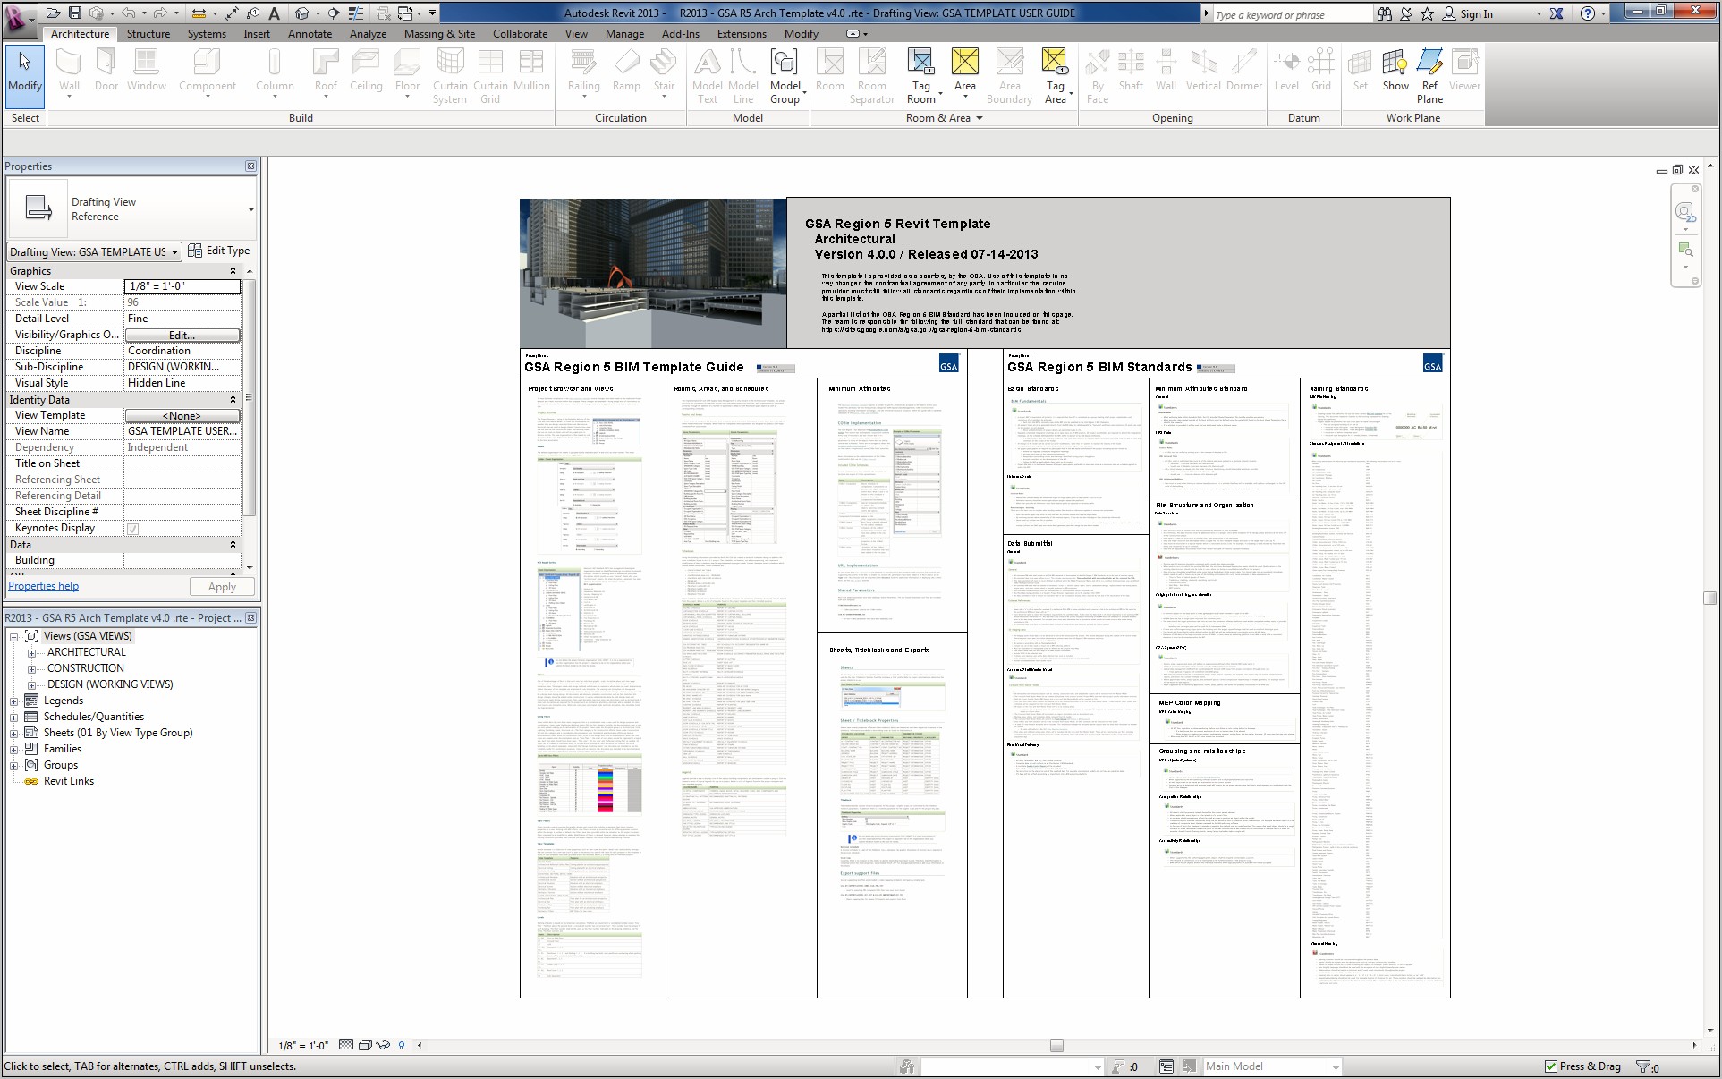
Task: Open the Model Group tool
Action: pyautogui.click(x=785, y=76)
